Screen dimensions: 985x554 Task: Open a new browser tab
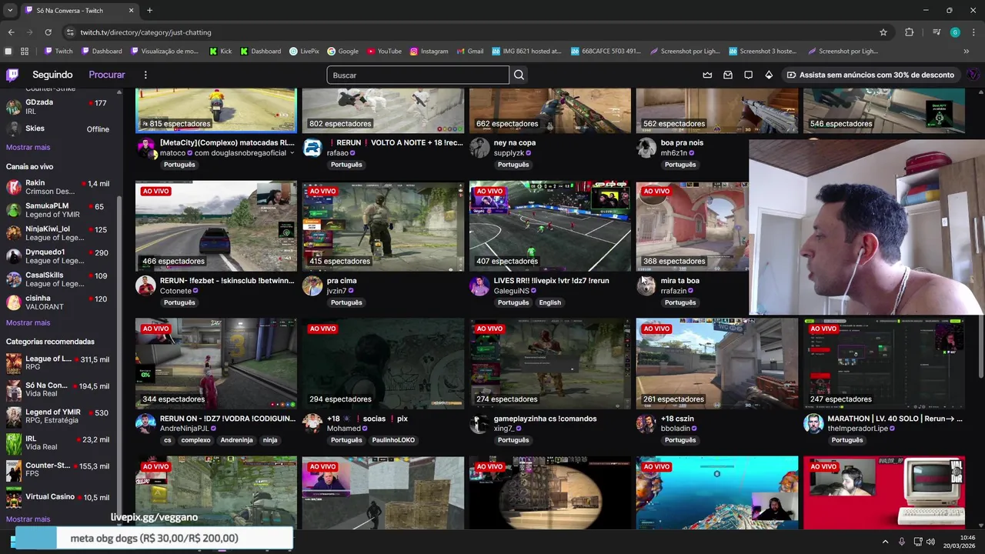click(149, 10)
